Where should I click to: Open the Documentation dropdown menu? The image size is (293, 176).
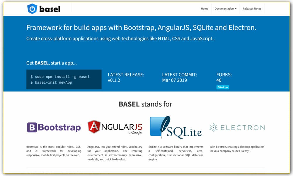(225, 9)
